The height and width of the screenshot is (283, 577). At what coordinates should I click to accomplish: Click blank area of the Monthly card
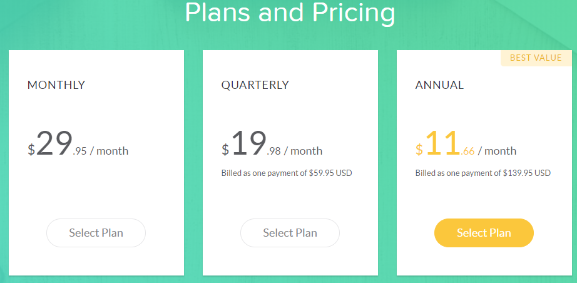[96, 194]
